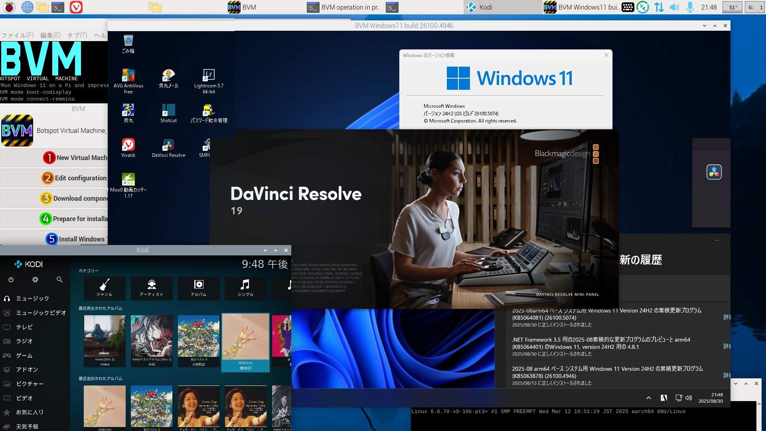Click the CPU temperature 51° panel indicator
766x431 pixels.
[733, 7]
